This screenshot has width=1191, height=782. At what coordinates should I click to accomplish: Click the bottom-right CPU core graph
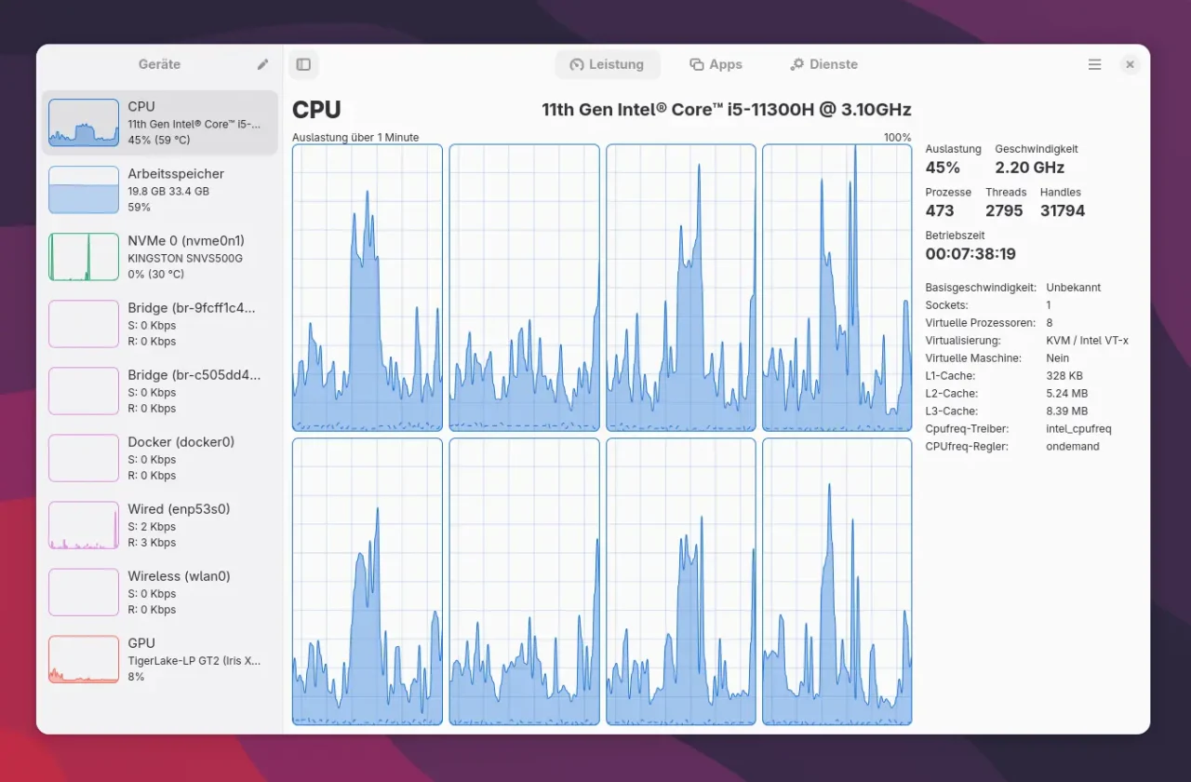click(x=836, y=582)
